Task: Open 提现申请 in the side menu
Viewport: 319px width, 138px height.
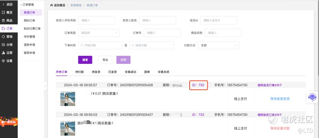Action: (x=29, y=53)
